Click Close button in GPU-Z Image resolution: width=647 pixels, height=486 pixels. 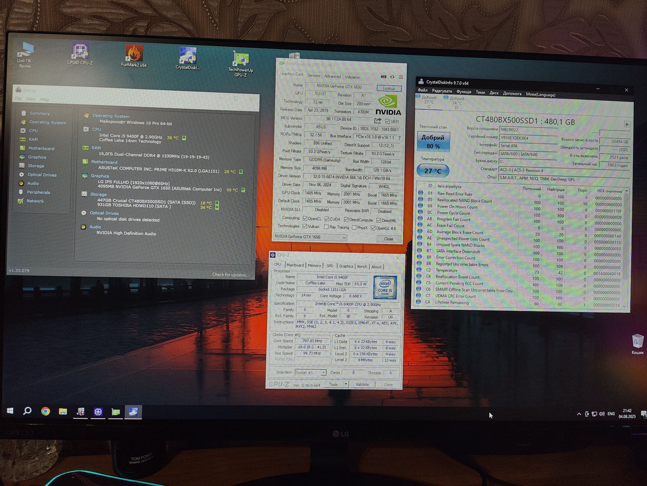pyautogui.click(x=389, y=239)
